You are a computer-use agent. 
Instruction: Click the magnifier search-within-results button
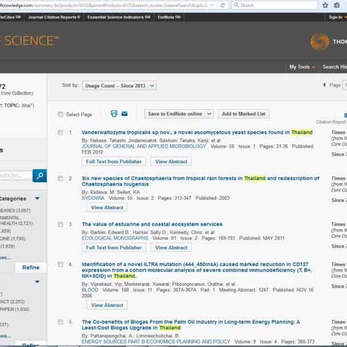coord(40,176)
